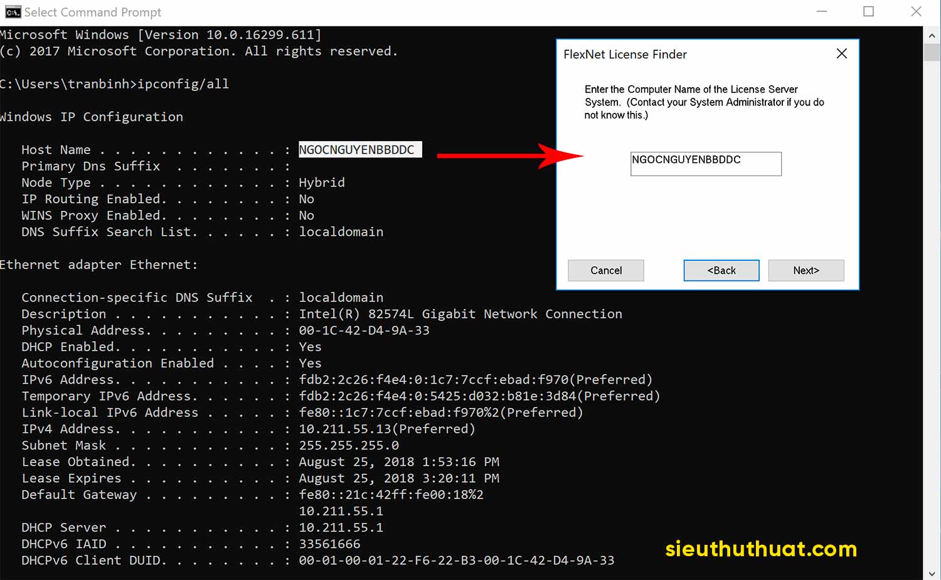Click the Select Command Prompt window title

[93, 12]
